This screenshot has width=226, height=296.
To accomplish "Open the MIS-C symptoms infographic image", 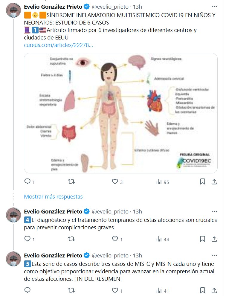I will (x=125, y=113).
